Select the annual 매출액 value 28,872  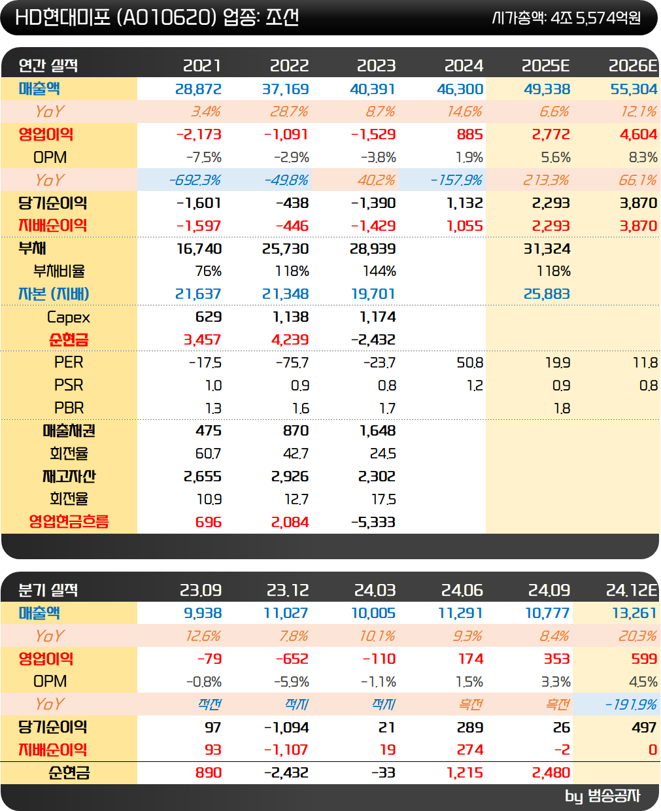(x=198, y=89)
